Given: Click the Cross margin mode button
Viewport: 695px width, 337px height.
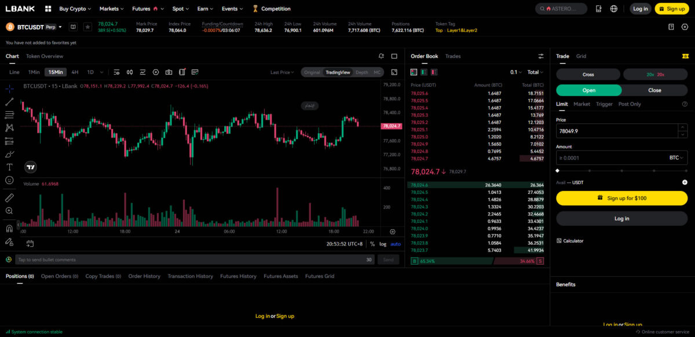Looking at the screenshot, I should (588, 74).
